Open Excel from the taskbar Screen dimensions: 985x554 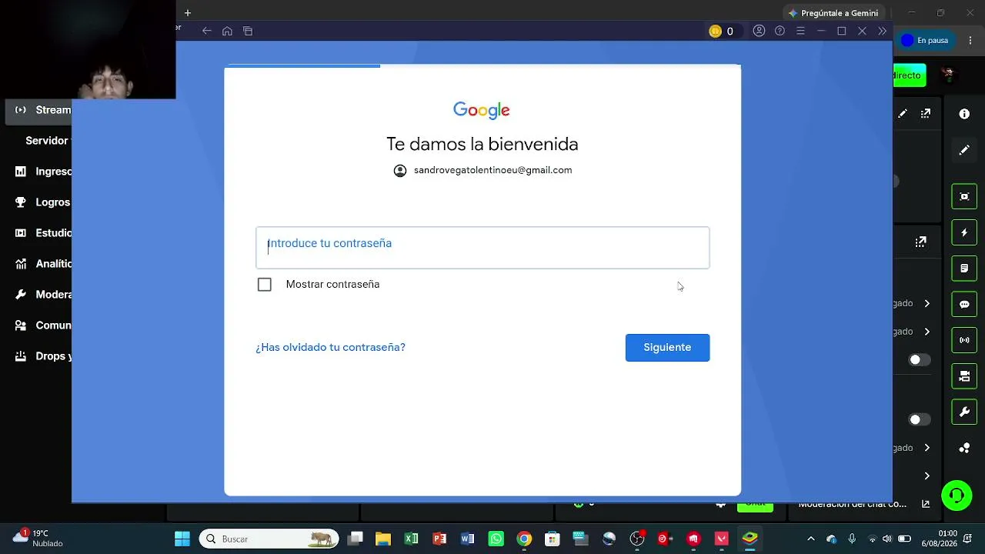point(411,539)
